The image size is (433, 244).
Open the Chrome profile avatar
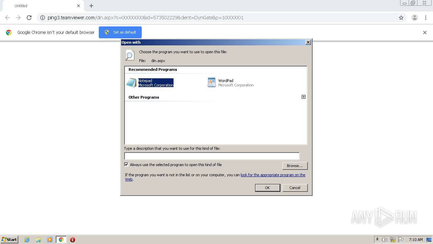click(x=414, y=18)
